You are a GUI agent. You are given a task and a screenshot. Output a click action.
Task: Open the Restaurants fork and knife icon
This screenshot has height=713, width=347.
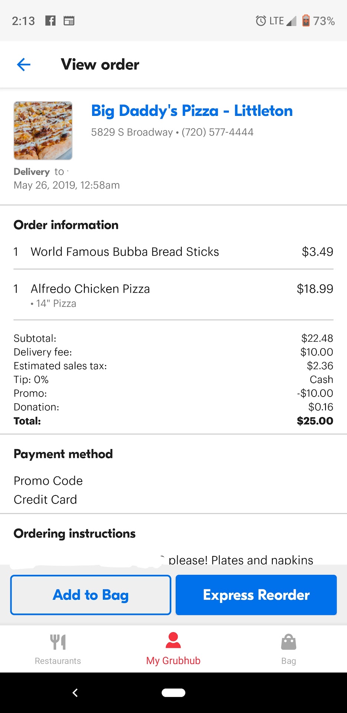pos(58,642)
